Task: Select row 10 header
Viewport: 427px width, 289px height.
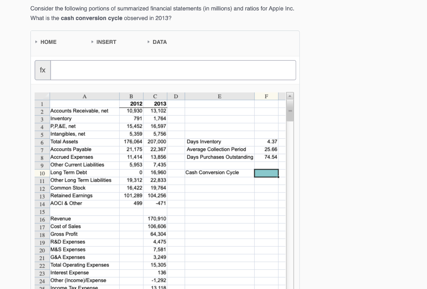Action: 42,173
